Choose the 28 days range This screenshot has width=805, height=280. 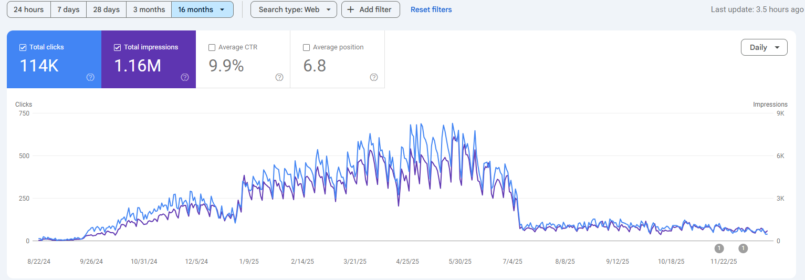(106, 9)
